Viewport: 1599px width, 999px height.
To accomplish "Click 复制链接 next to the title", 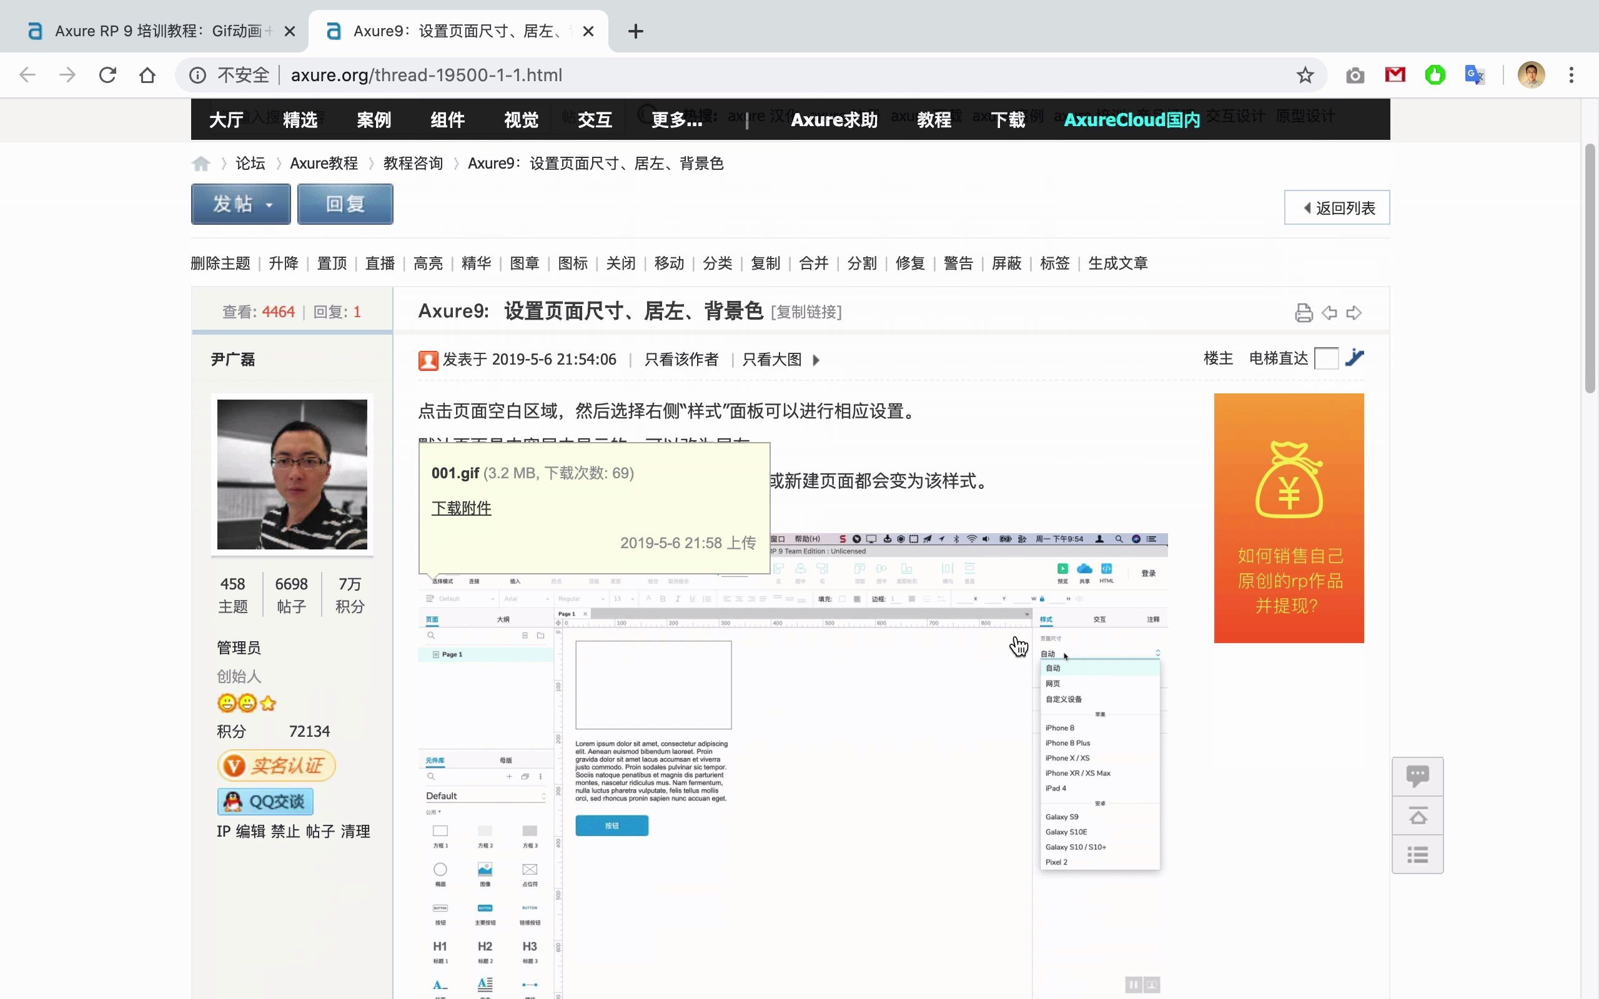I will (x=806, y=312).
